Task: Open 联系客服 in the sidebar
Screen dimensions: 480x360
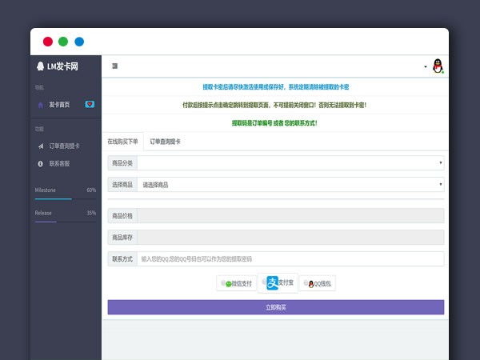Action: point(59,163)
